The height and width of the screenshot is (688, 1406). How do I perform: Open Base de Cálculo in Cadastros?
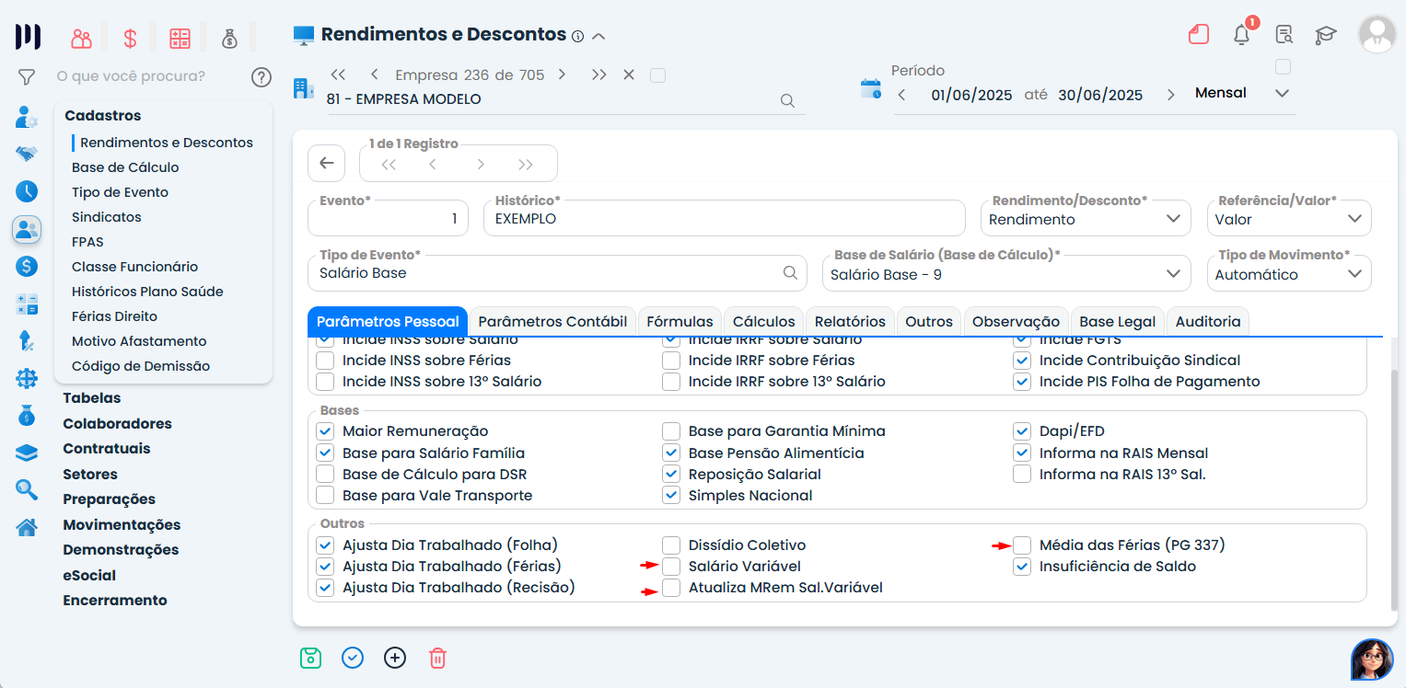coord(125,167)
